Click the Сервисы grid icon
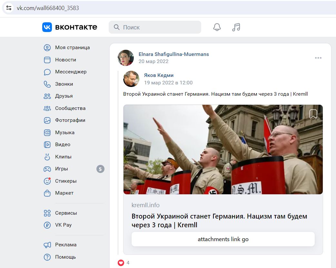Viewport: 336px width, 268px height. click(47, 213)
